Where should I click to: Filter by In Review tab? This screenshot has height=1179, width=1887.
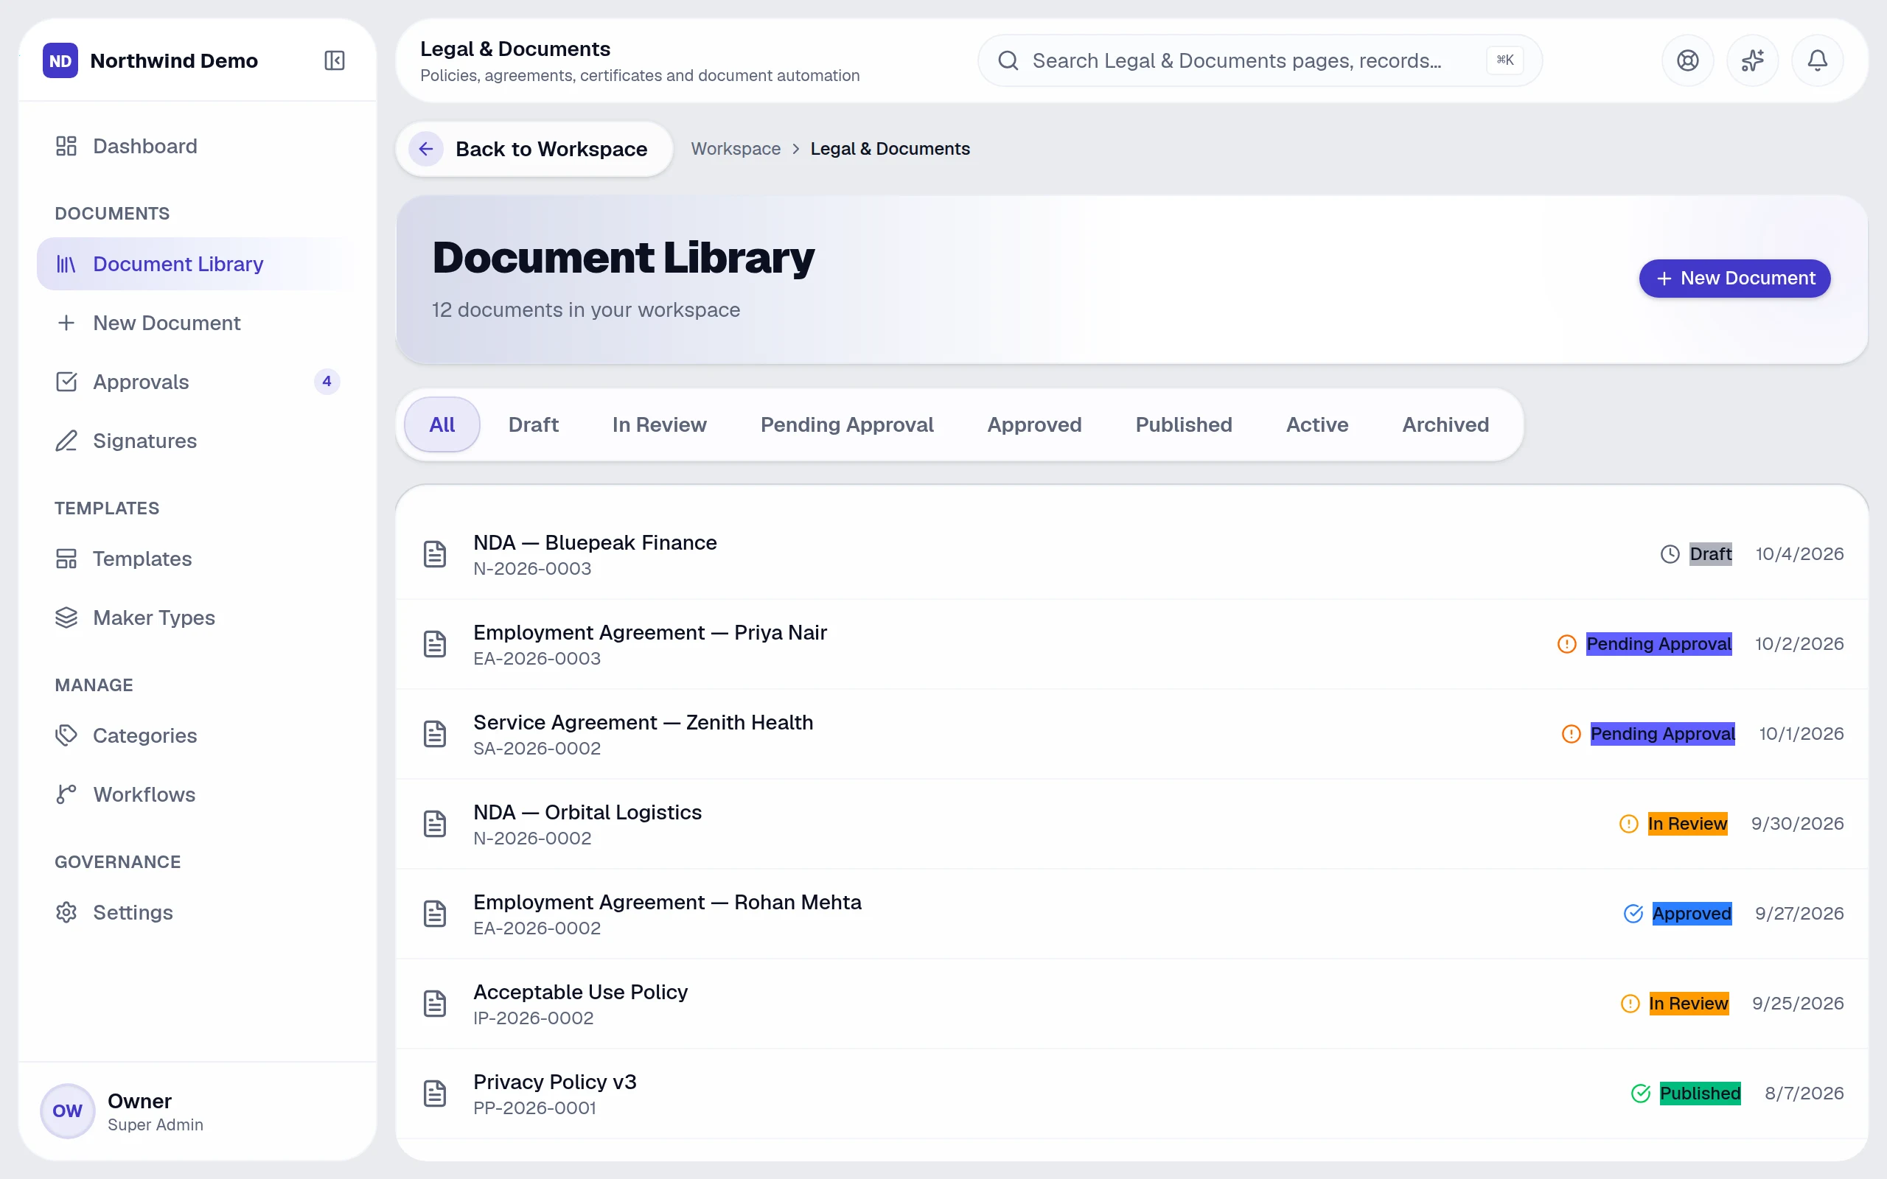(x=659, y=425)
